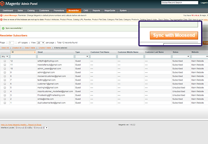Open the Dashboard menu

pyautogui.click(x=8, y=11)
